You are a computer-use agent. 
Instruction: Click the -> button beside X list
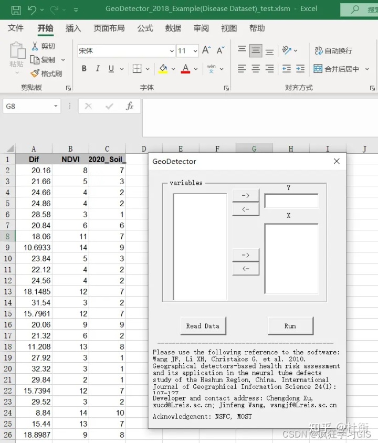[246, 255]
